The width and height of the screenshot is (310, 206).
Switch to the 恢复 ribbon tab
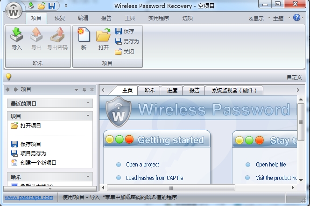tap(60, 19)
